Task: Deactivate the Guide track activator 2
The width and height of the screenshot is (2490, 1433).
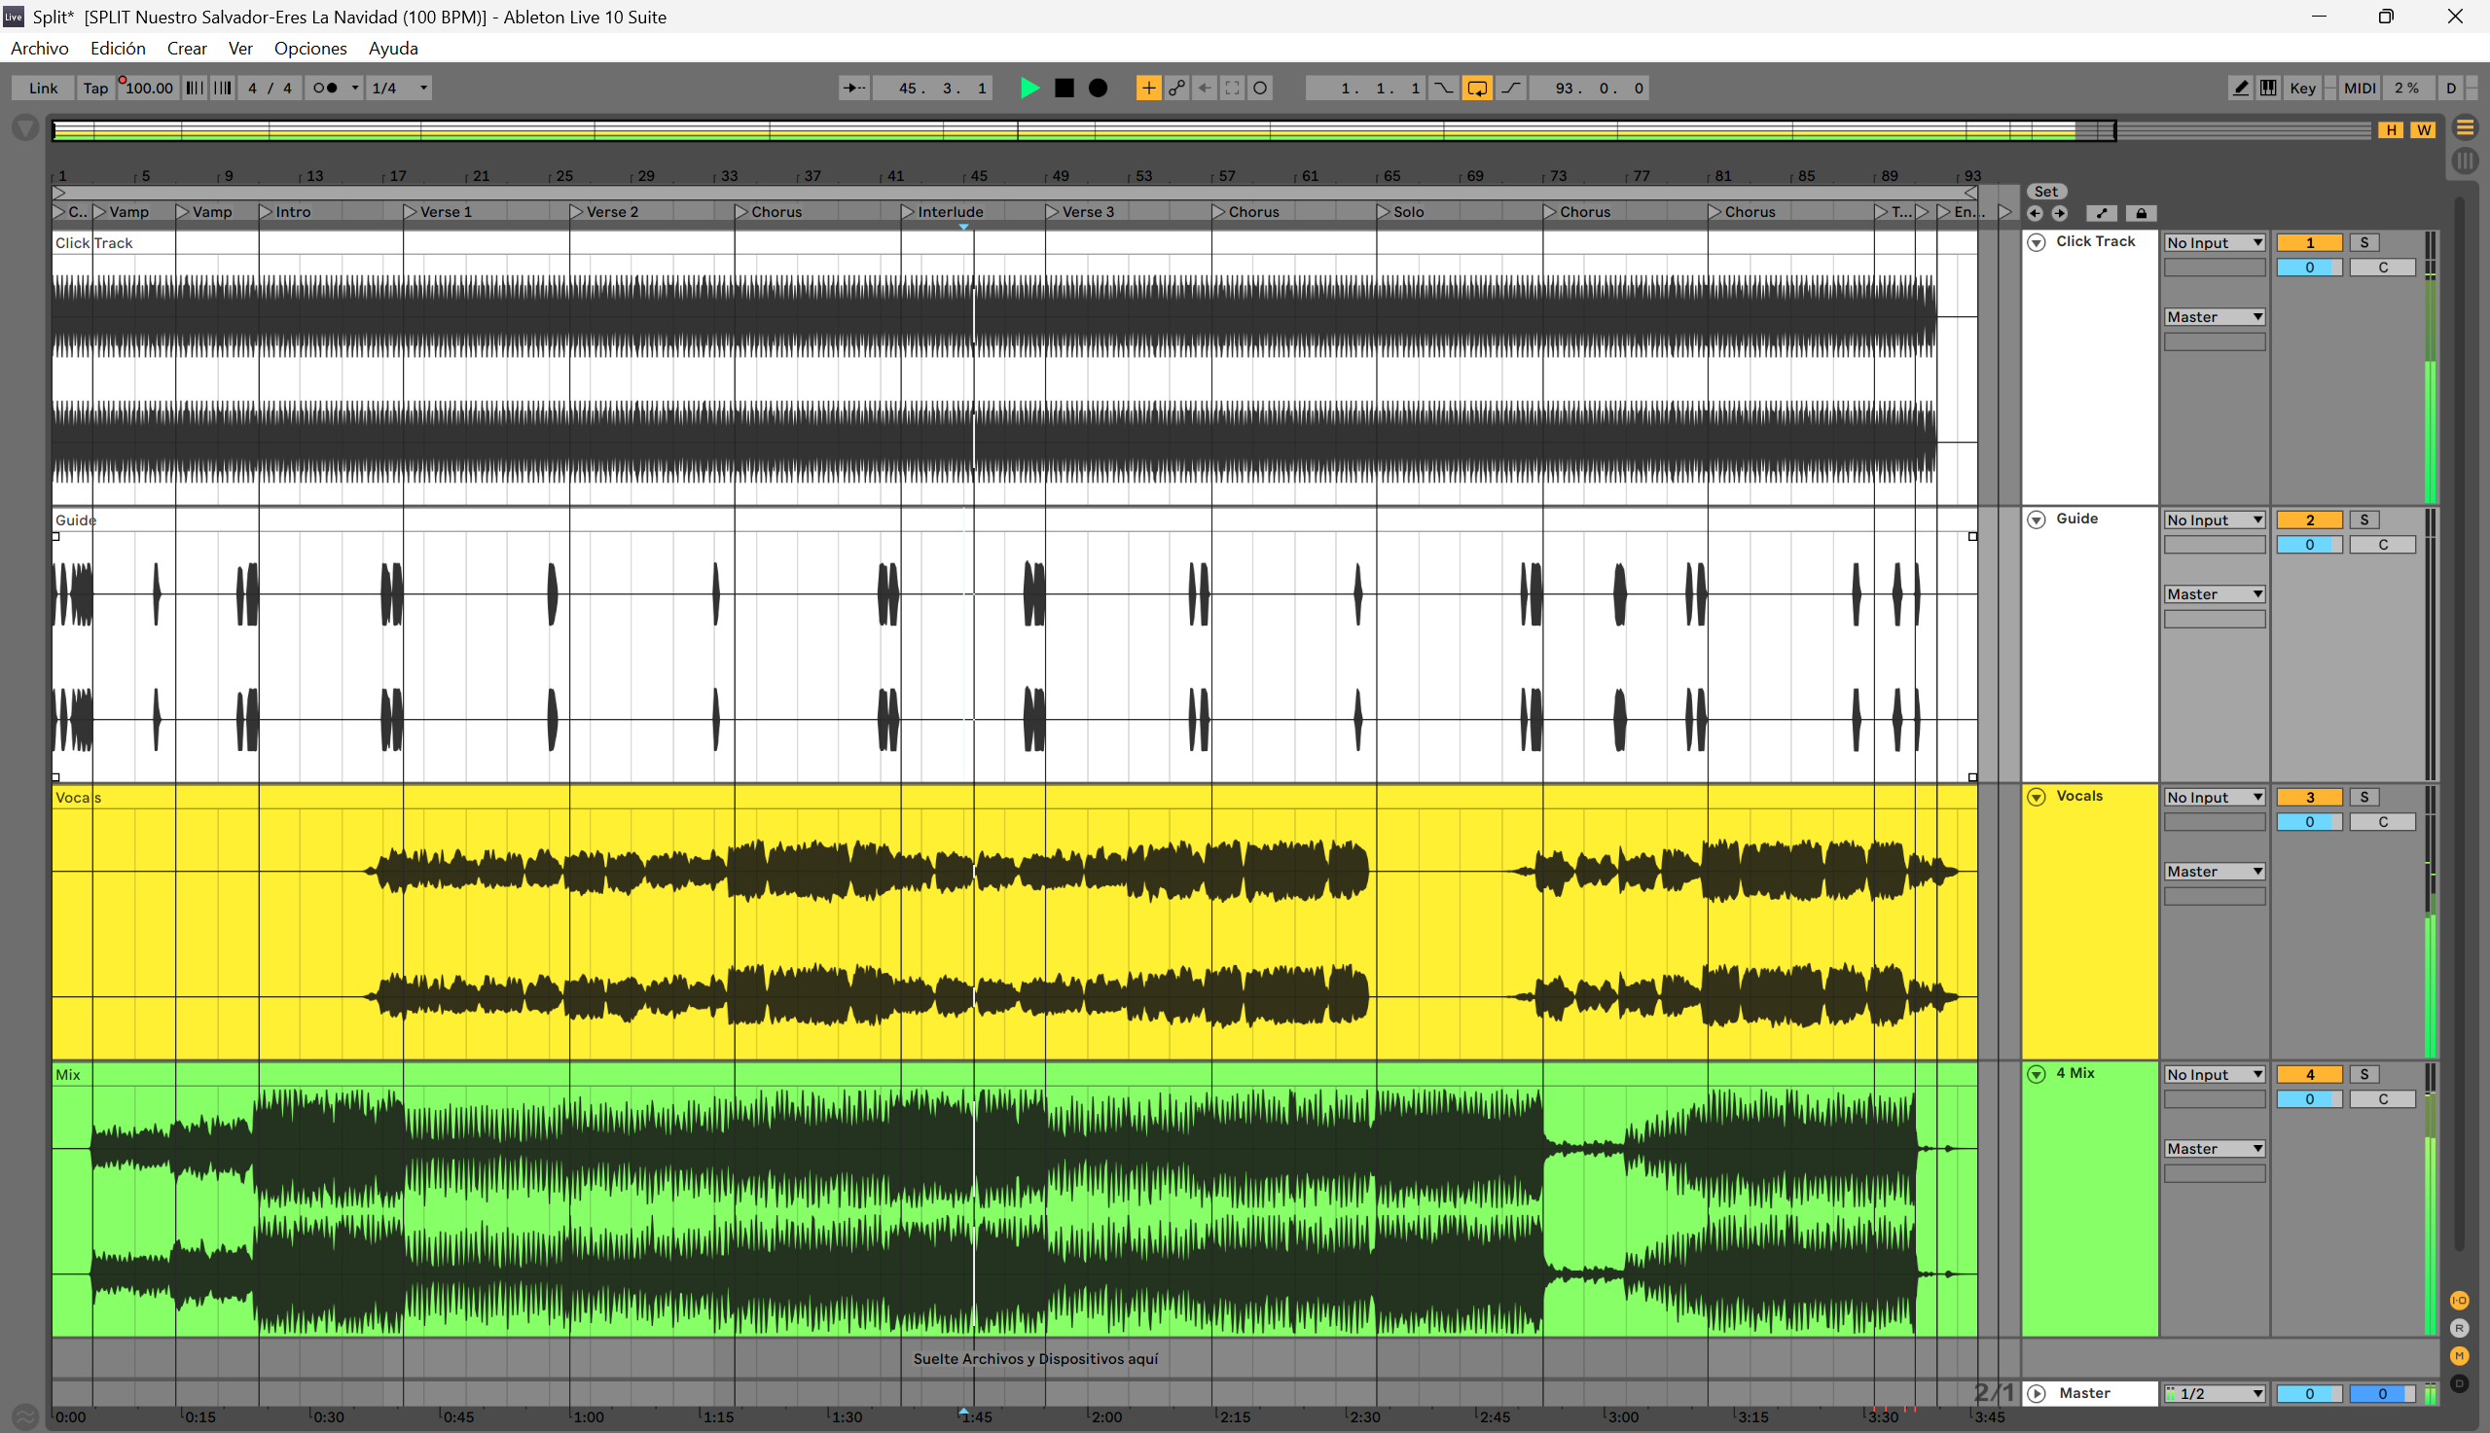Action: pos(2308,520)
